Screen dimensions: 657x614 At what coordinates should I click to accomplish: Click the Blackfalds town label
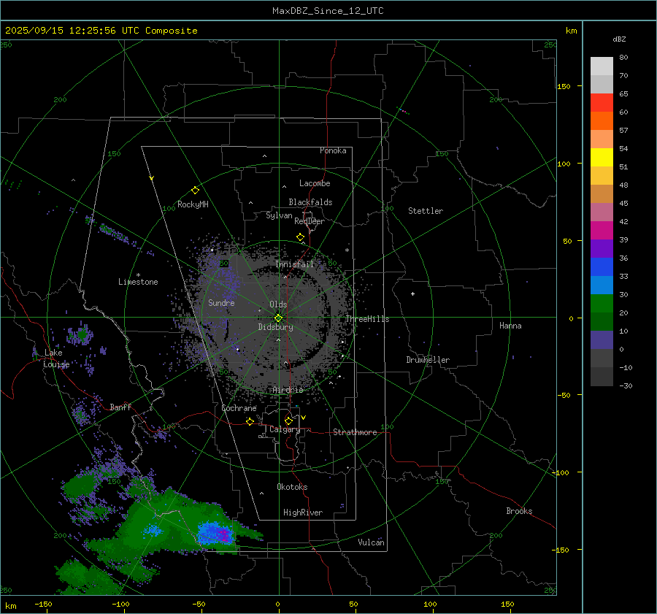point(310,202)
